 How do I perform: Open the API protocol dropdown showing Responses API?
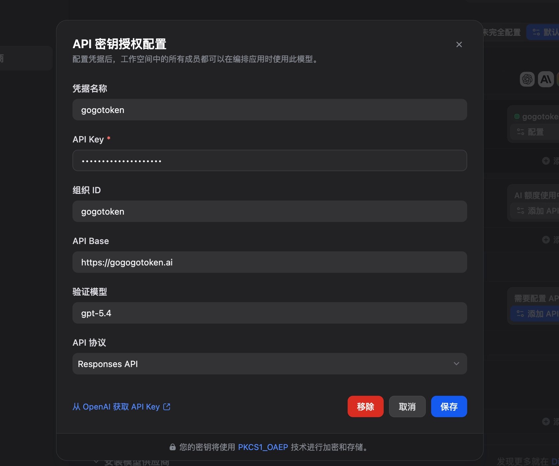click(x=269, y=364)
